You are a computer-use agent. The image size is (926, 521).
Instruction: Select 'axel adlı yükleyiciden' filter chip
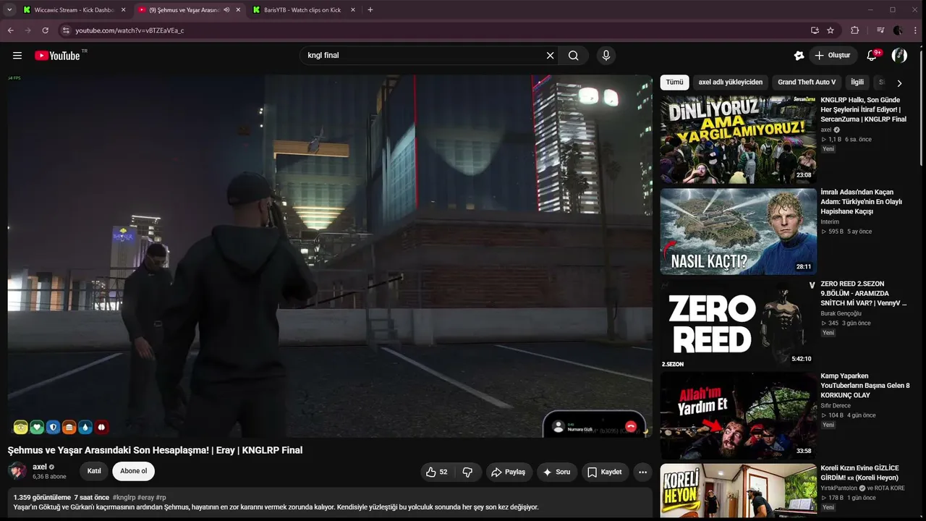click(x=731, y=82)
